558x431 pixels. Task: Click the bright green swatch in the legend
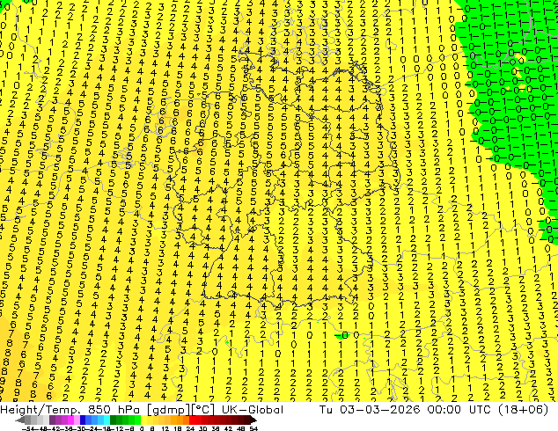click(x=137, y=420)
